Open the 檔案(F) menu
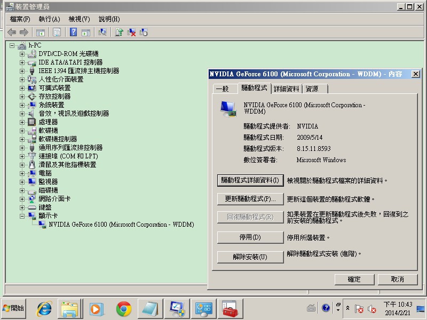The height and width of the screenshot is (320, 427). point(20,19)
